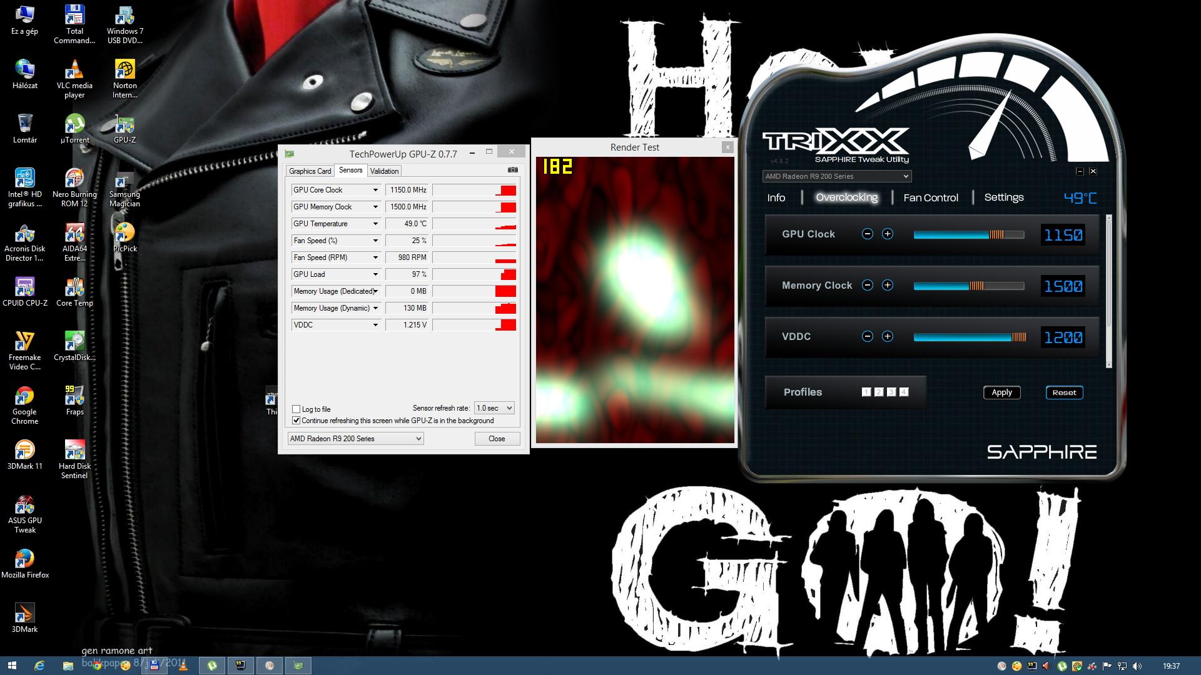
Task: Click the Windows Start button
Action: pos(12,666)
